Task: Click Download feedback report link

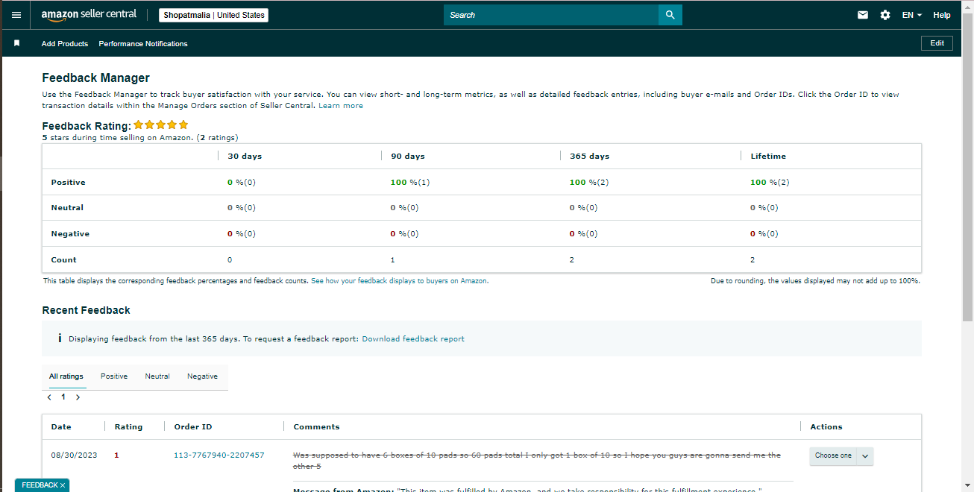Action: [413, 338]
